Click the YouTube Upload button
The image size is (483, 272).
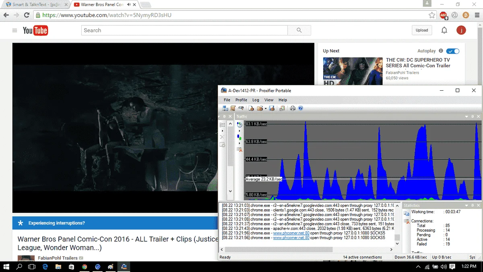click(422, 30)
